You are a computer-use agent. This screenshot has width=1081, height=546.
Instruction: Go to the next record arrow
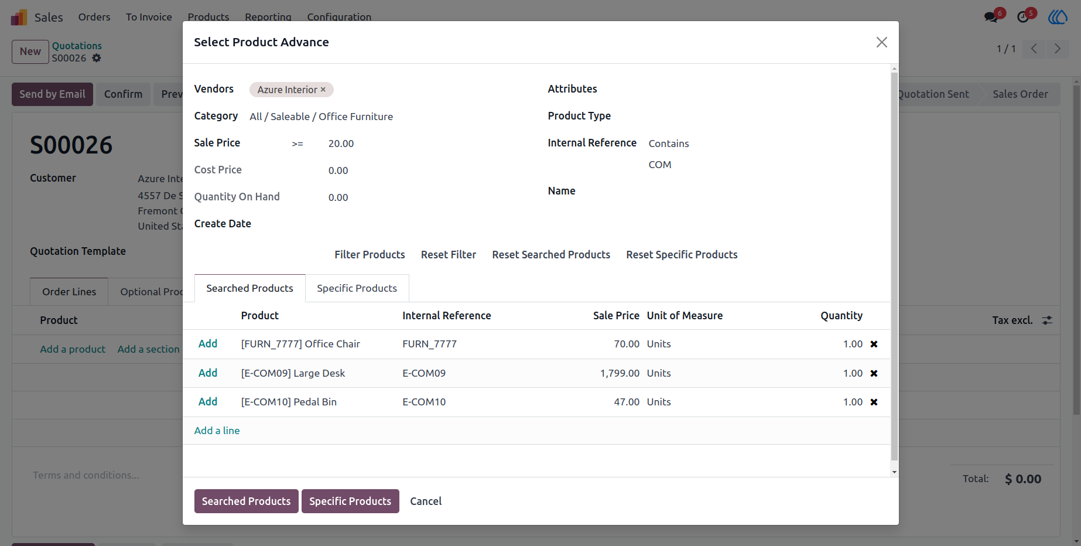pyautogui.click(x=1057, y=49)
